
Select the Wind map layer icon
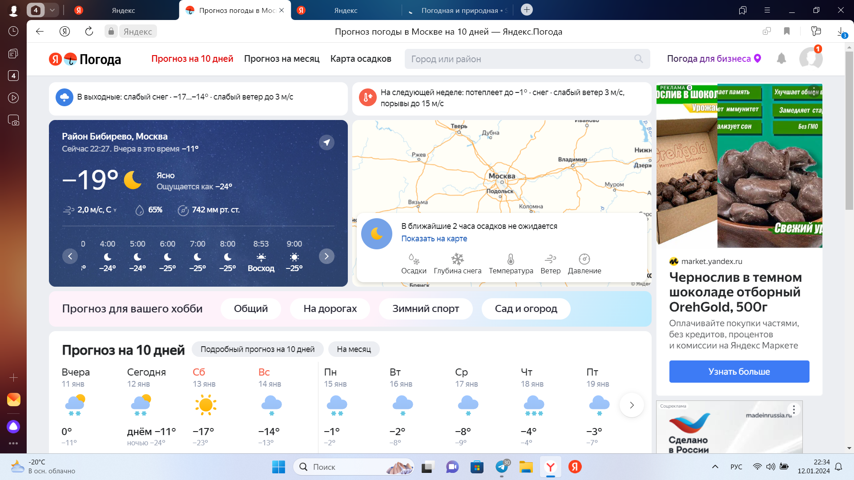[550, 259]
